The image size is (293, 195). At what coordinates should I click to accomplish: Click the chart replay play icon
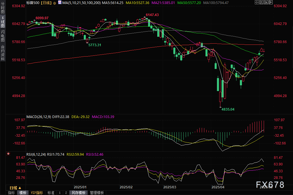tap(265, 2)
